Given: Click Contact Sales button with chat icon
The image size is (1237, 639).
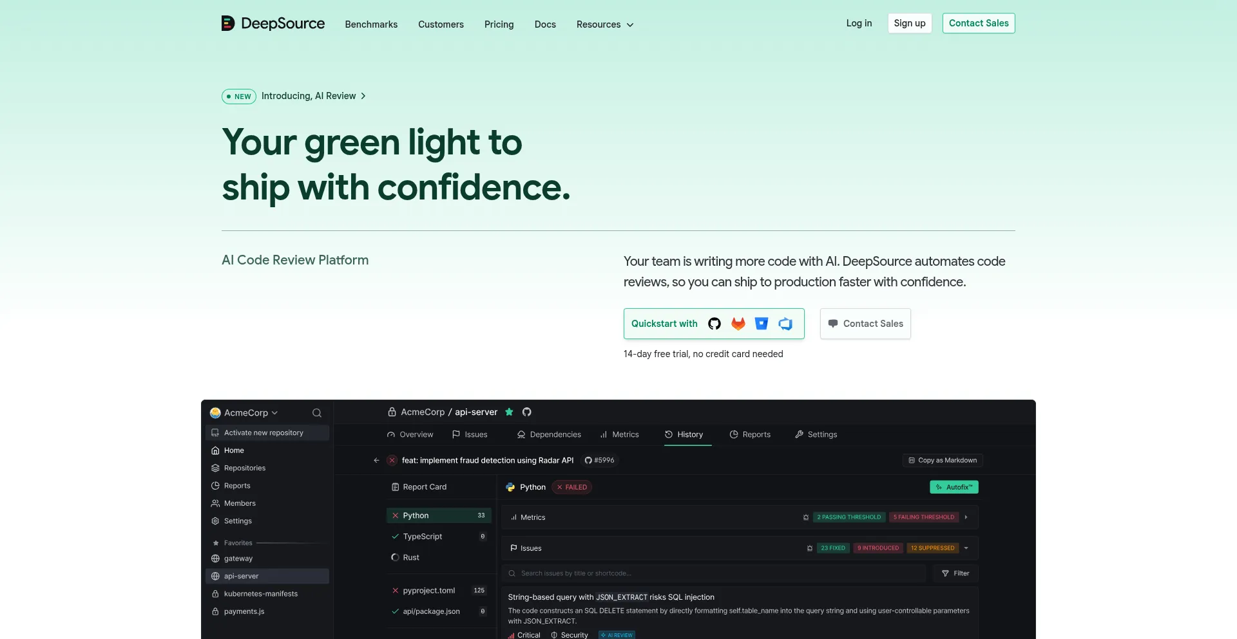Looking at the screenshot, I should (865, 324).
